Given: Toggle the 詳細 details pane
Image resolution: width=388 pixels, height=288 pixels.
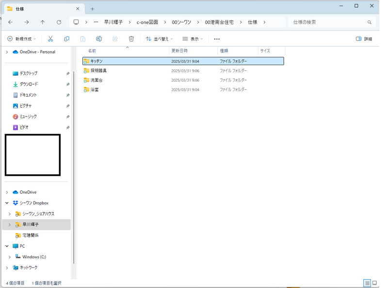Looking at the screenshot, I should (x=364, y=39).
